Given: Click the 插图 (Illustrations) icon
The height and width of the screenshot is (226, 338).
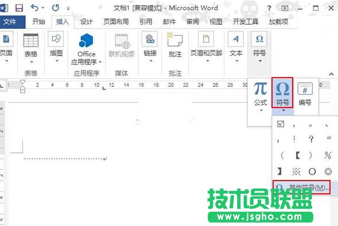Looking at the screenshot, I should (x=56, y=39).
